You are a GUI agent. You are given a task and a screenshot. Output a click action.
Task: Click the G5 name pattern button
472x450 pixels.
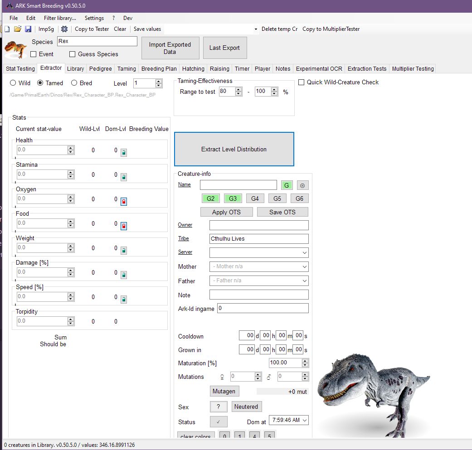[x=277, y=198]
